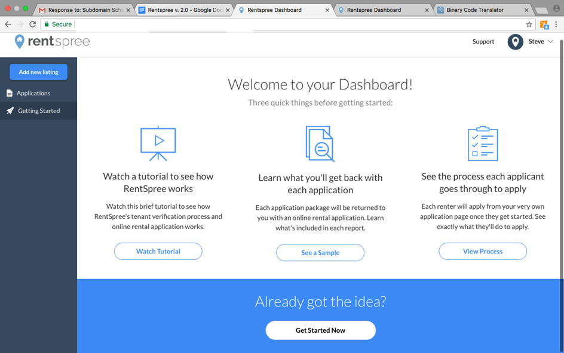Select Getting Started in the sidebar
This screenshot has width=564, height=353.
coord(38,111)
